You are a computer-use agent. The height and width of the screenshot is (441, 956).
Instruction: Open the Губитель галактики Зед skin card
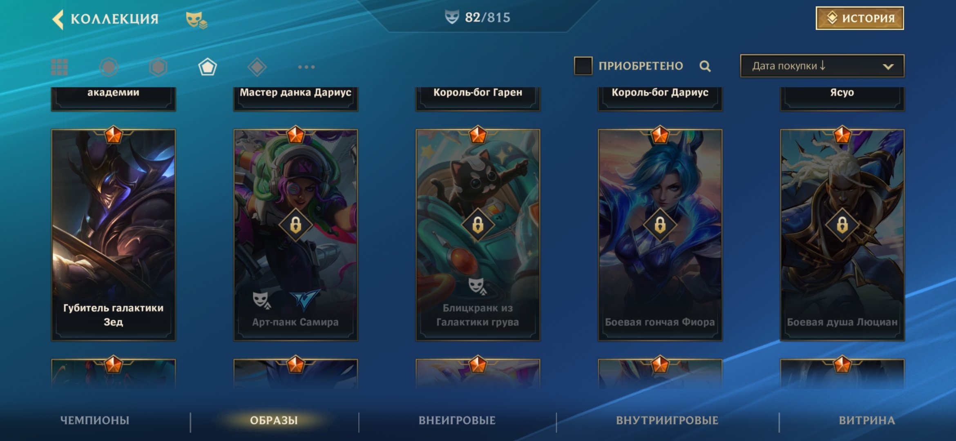point(113,235)
